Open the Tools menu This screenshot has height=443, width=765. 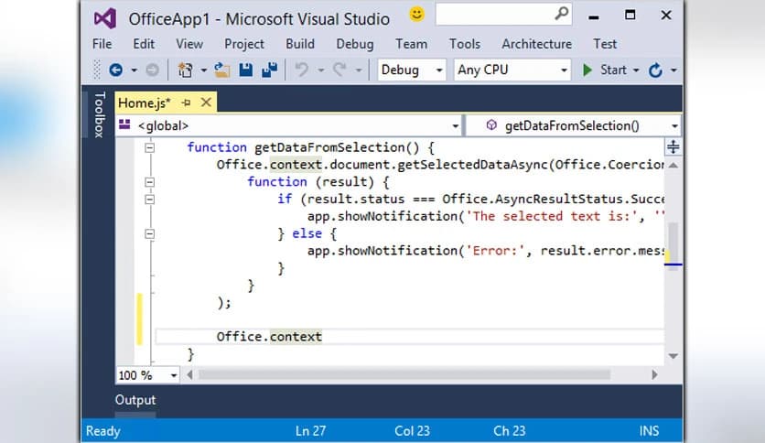(465, 44)
